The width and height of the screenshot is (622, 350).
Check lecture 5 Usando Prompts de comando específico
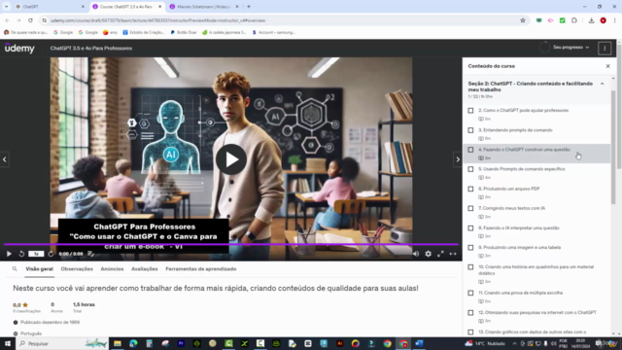pyautogui.click(x=470, y=169)
